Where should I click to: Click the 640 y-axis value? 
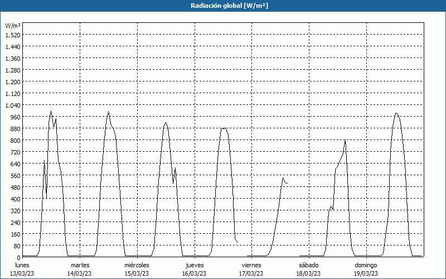pos(16,163)
